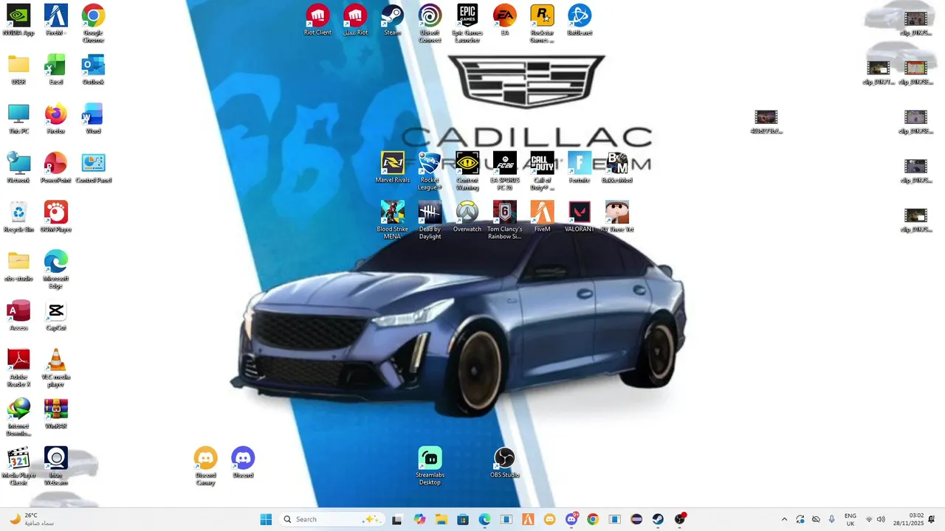Screen dimensions: 945x531
Task: Select Tom Clancy's Rainbow Six shortcut
Action: click(x=504, y=221)
